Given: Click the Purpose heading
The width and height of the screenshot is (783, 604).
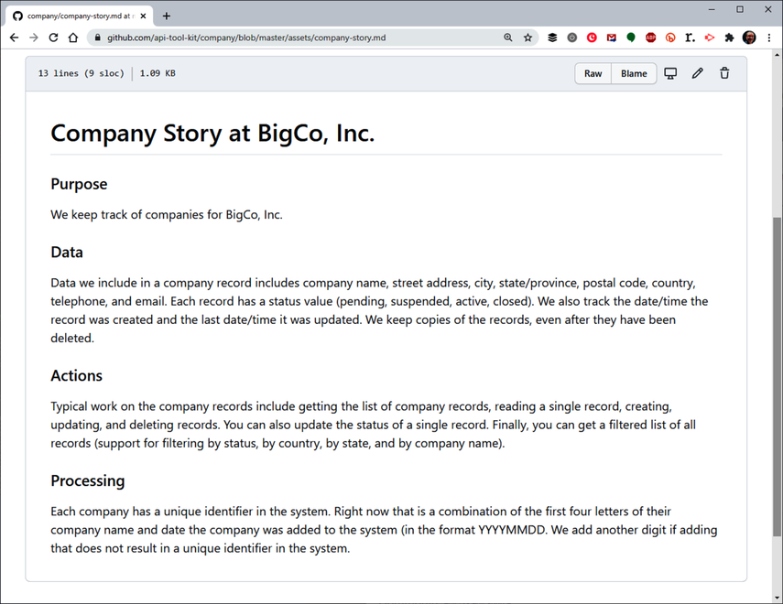Looking at the screenshot, I should [x=79, y=184].
